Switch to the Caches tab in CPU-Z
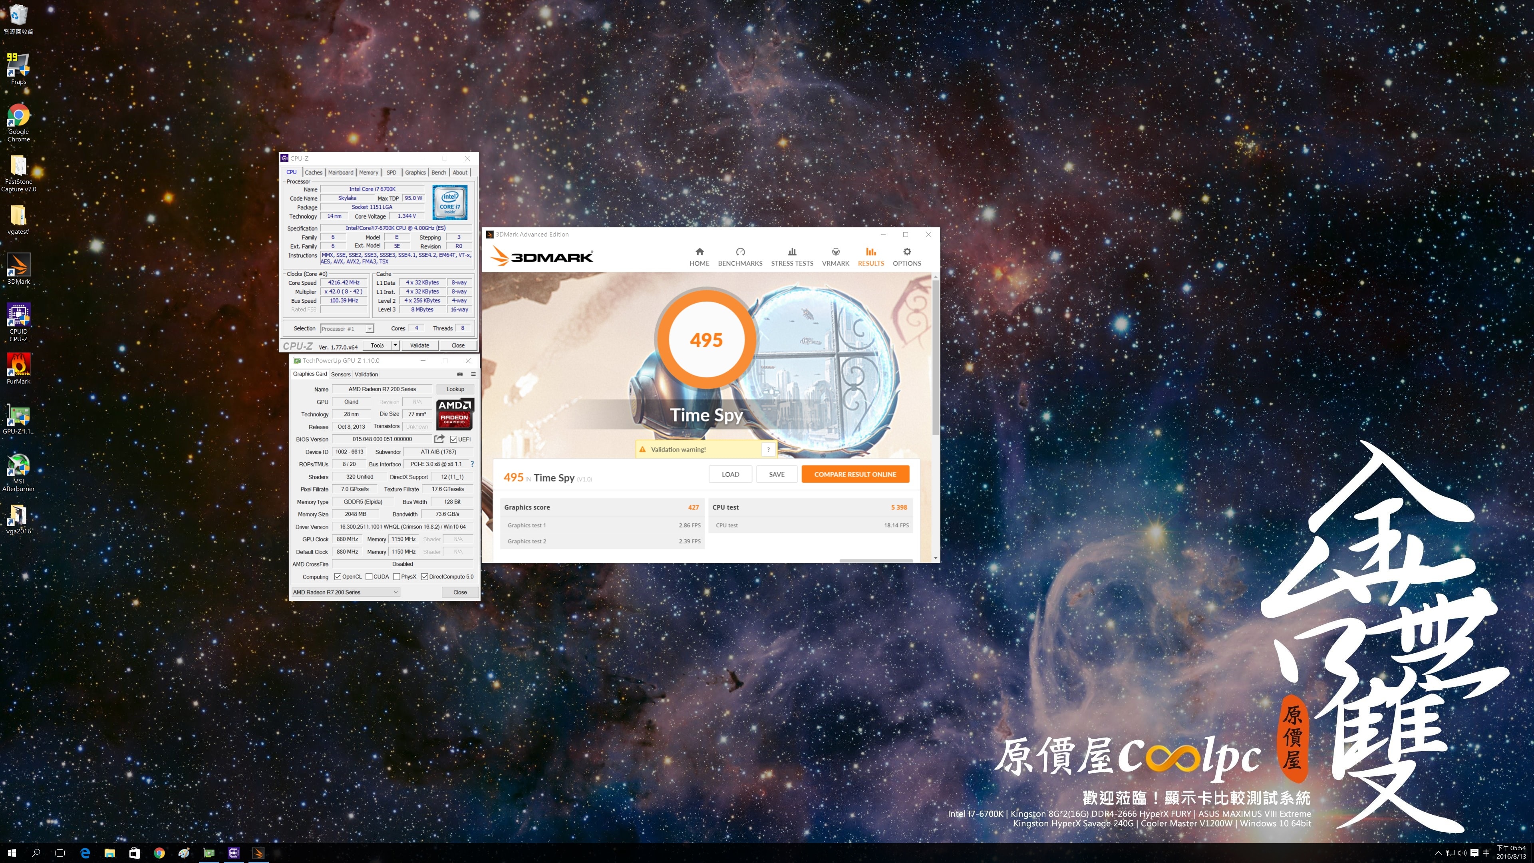 (314, 172)
